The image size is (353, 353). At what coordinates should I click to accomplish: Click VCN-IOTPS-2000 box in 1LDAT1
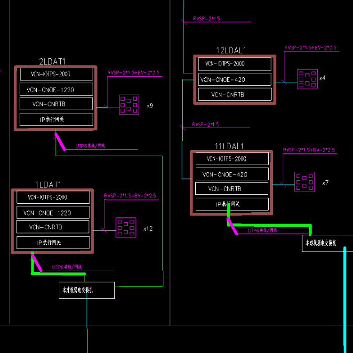[53, 197]
